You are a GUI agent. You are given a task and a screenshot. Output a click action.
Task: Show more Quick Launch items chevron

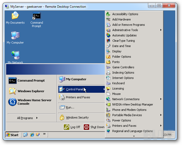[x=44, y=134]
